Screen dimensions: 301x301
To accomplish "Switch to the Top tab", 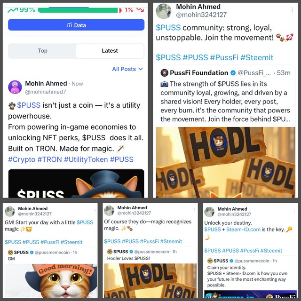I will click(x=42, y=51).
